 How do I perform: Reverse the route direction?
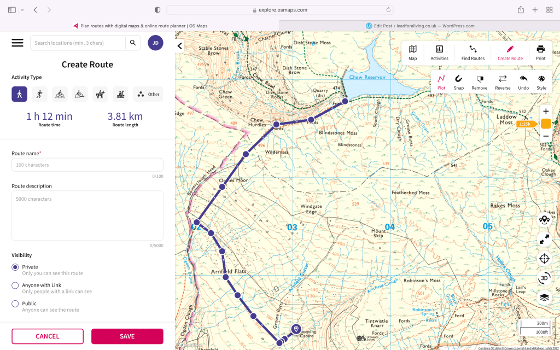click(x=502, y=81)
